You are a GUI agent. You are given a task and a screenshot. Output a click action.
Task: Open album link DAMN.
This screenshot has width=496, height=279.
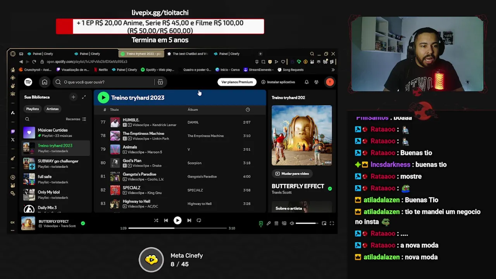(193, 122)
